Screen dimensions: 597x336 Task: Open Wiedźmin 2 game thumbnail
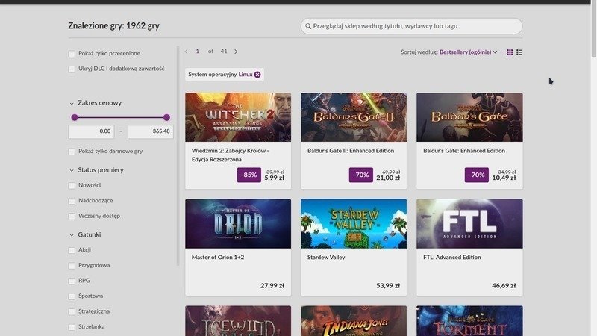point(238,117)
